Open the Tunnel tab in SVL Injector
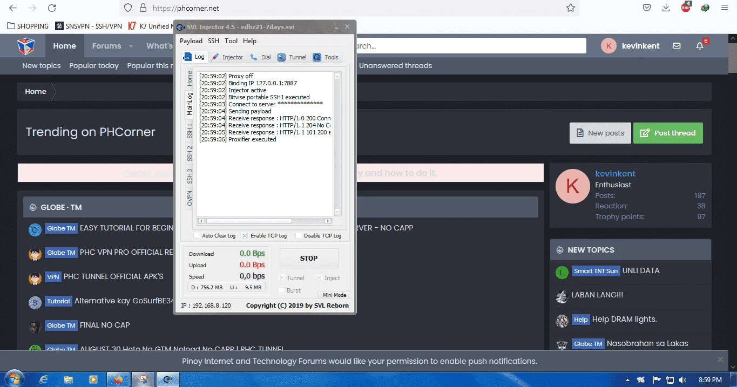 tap(292, 57)
